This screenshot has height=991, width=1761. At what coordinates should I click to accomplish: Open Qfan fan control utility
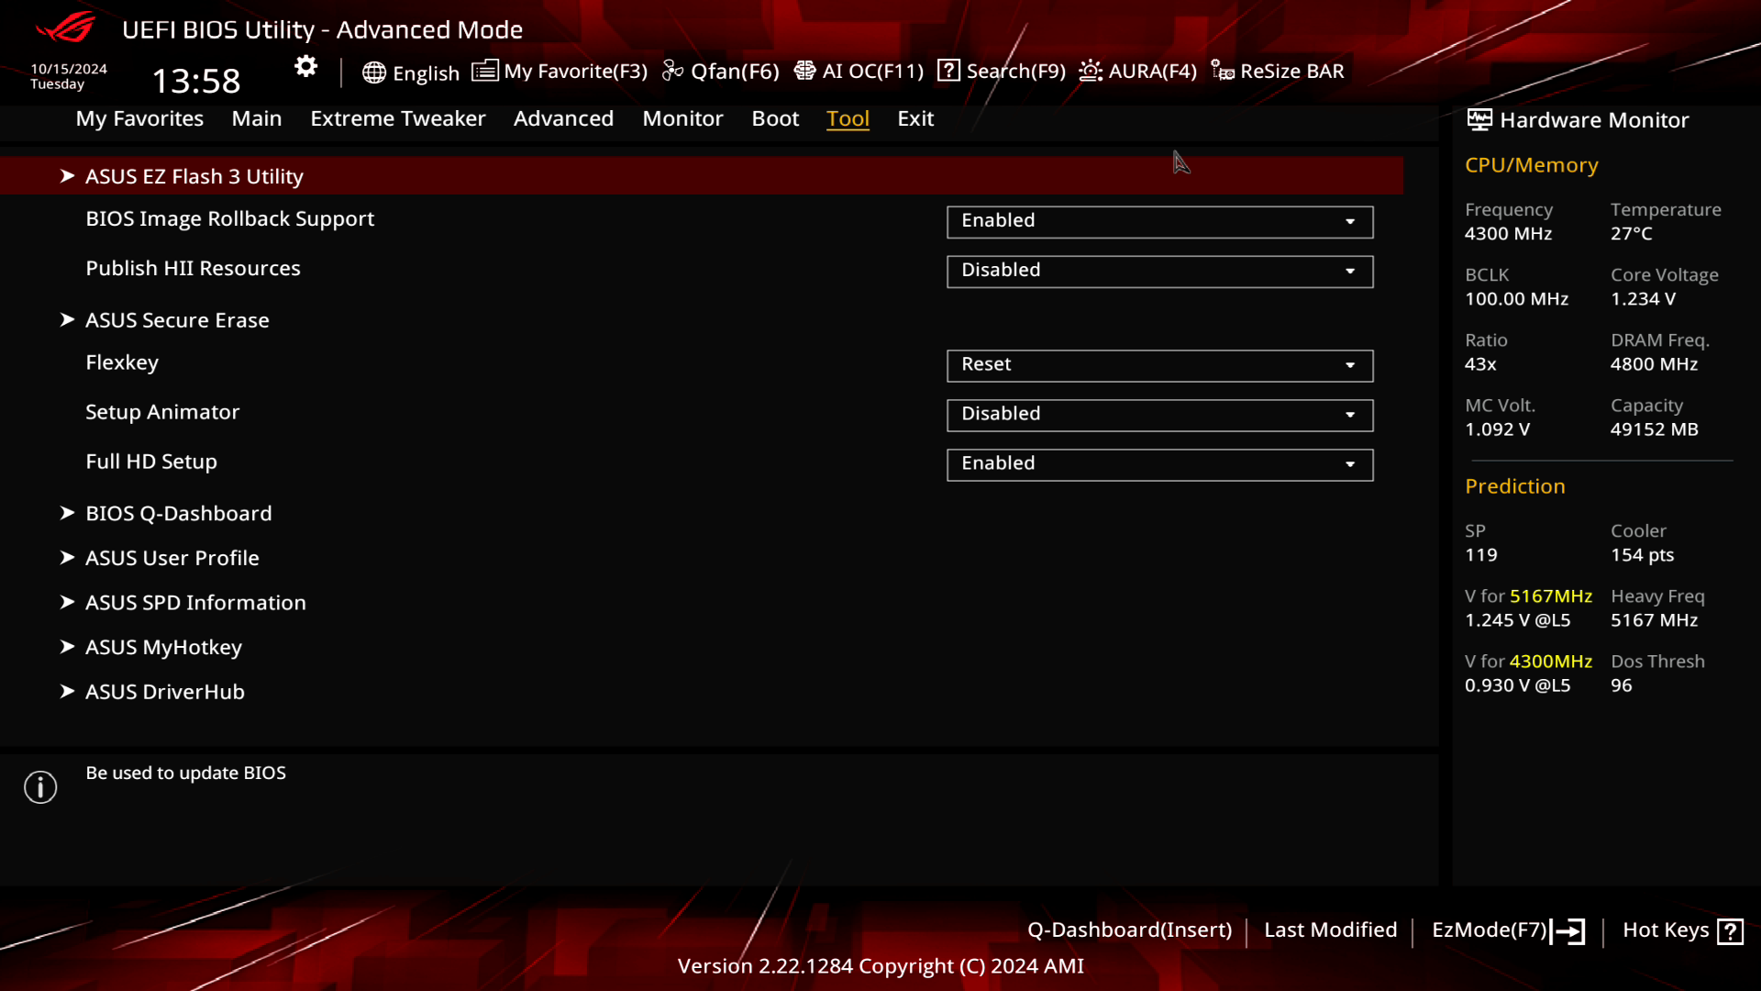(x=724, y=70)
